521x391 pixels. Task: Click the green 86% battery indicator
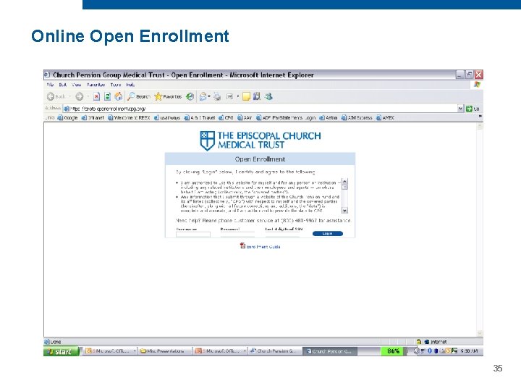pos(393,351)
